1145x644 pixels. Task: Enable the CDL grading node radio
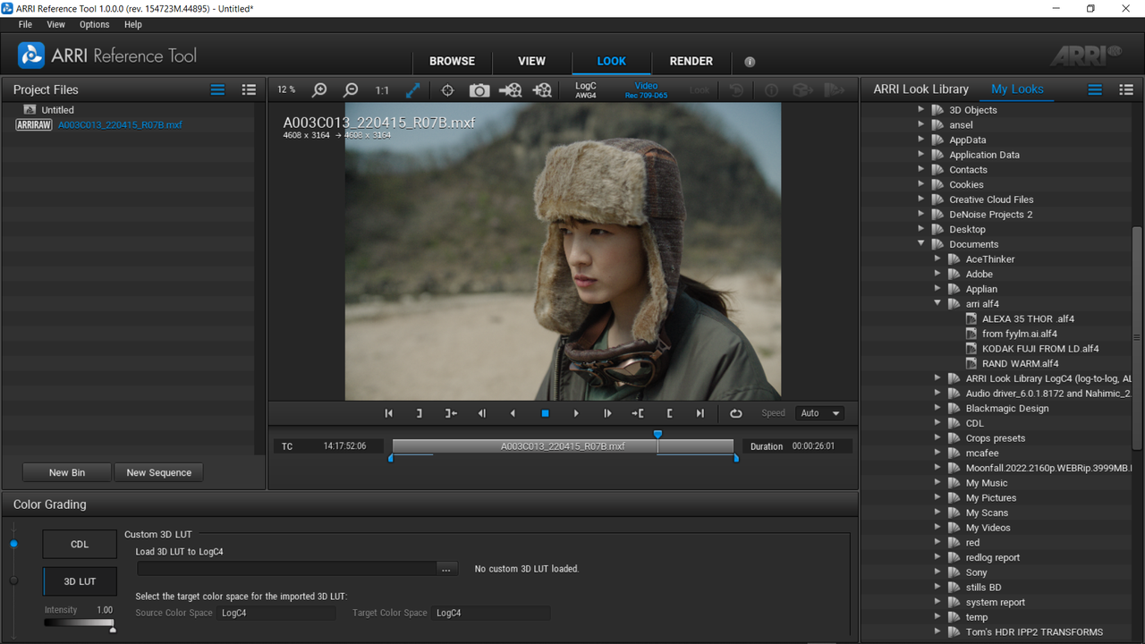(13, 544)
